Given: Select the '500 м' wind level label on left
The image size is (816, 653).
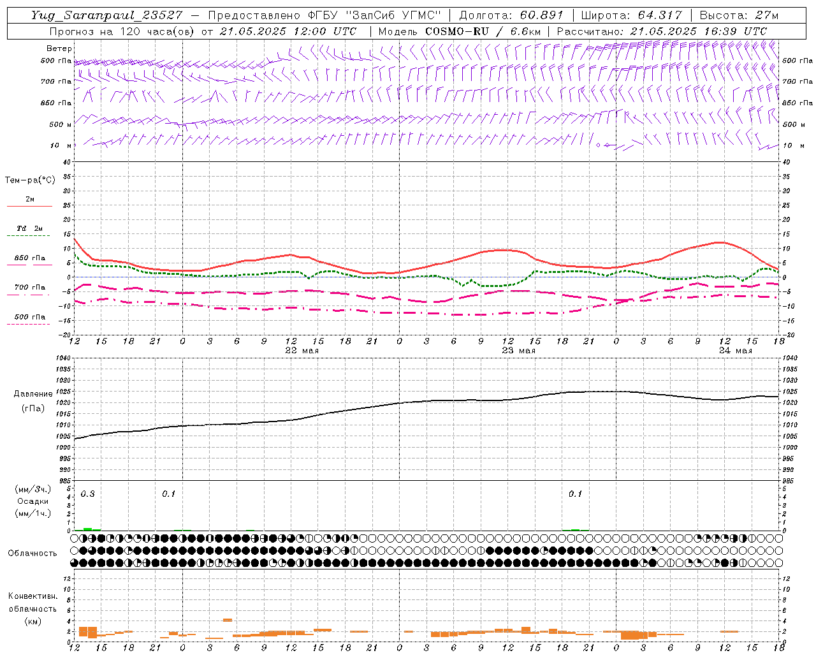Looking at the screenshot, I should [61, 124].
